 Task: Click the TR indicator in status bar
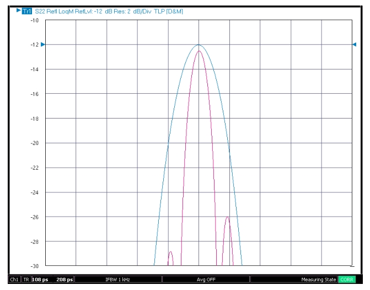click(26, 280)
